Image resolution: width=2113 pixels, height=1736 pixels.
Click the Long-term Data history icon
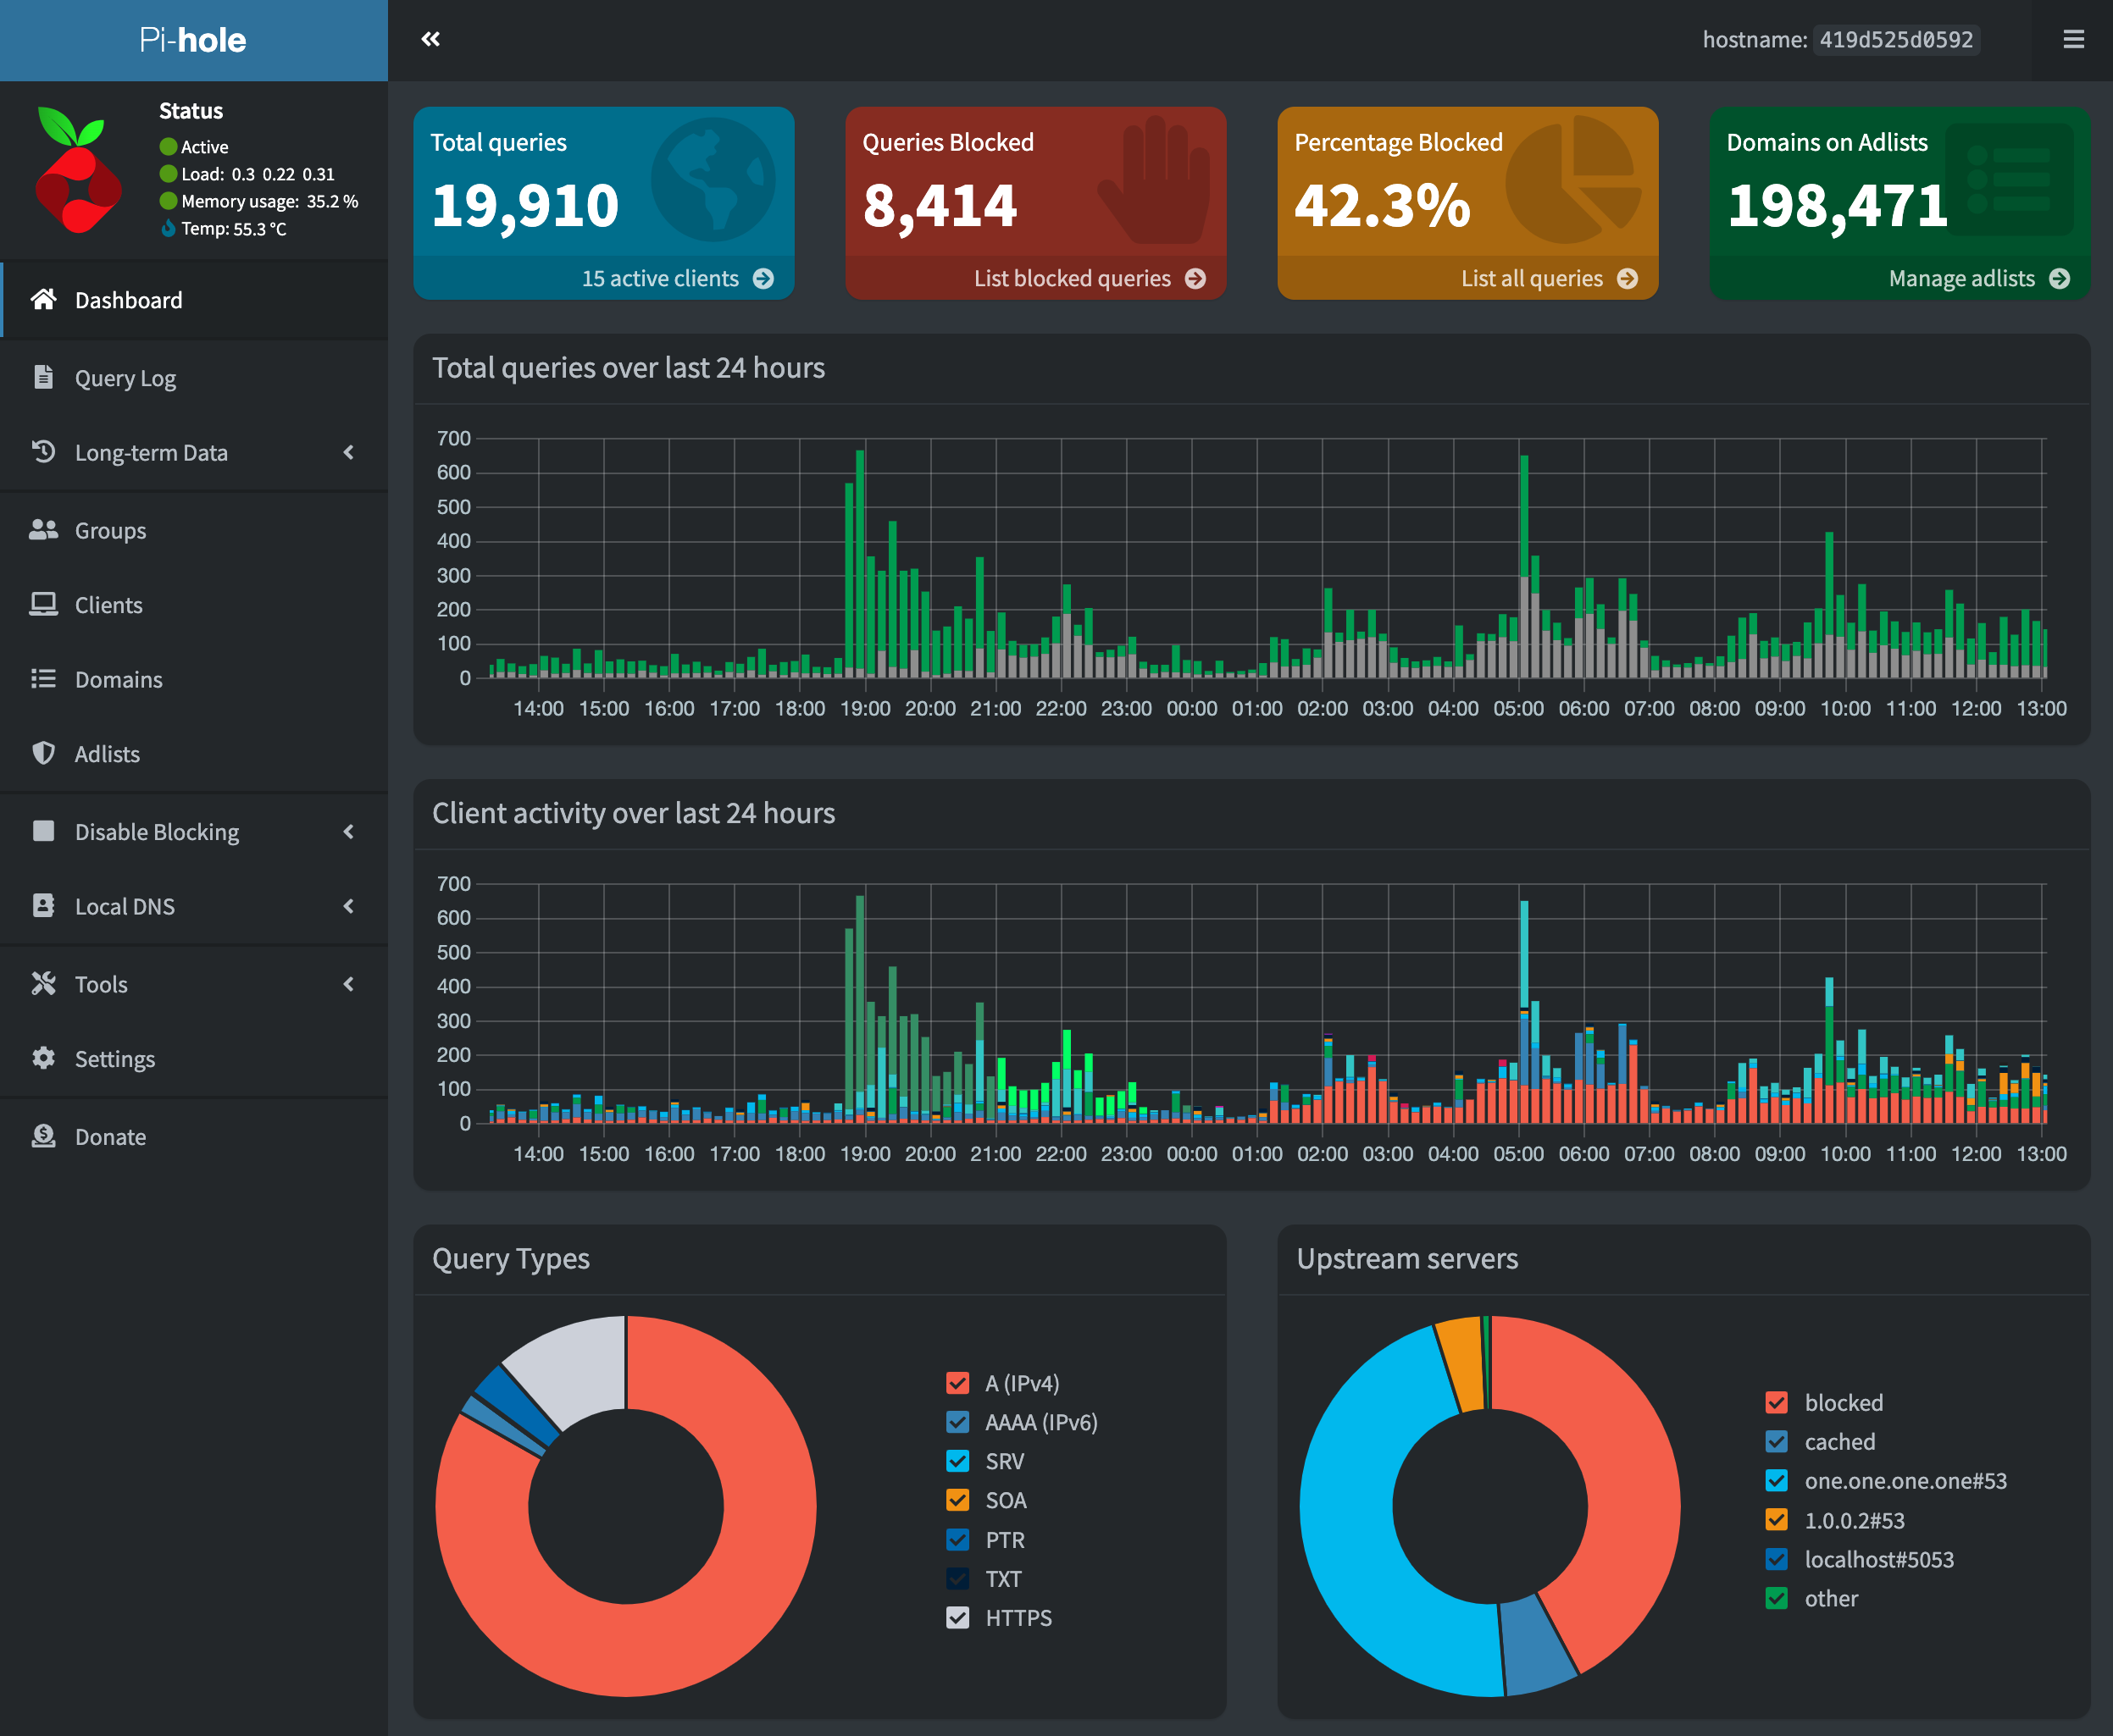43,451
